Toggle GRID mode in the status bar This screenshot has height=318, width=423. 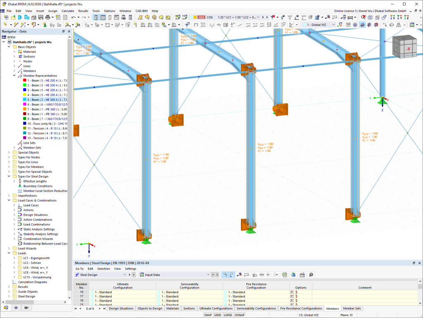(218, 314)
